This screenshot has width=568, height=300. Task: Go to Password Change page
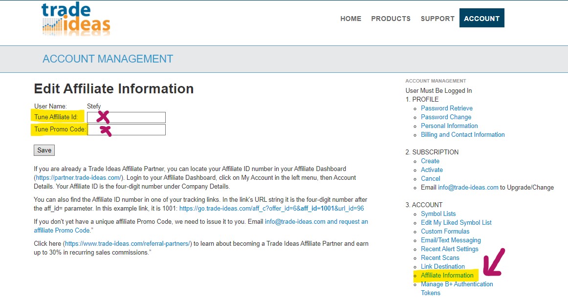point(446,117)
